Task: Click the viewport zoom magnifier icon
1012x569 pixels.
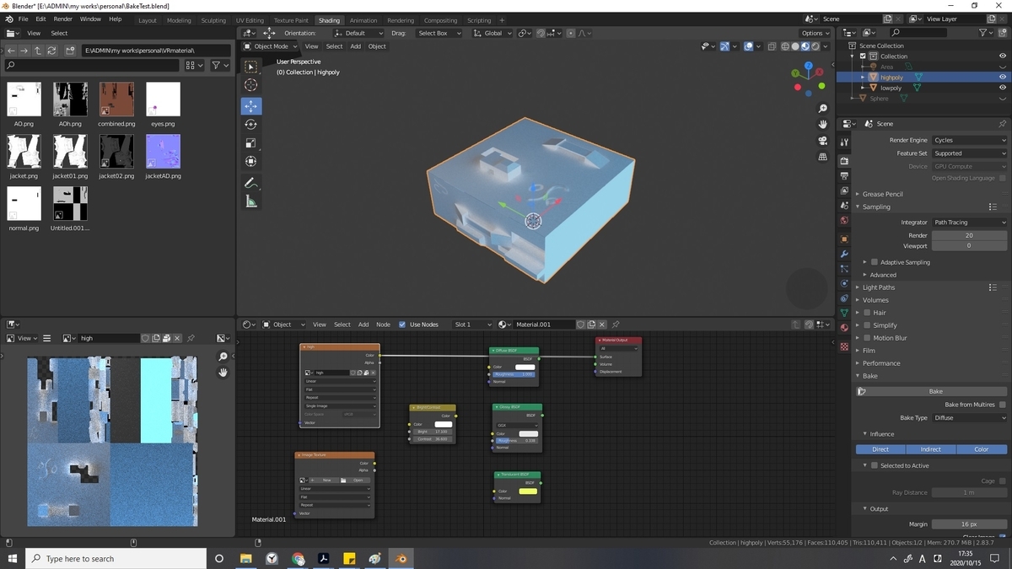Action: coord(822,109)
